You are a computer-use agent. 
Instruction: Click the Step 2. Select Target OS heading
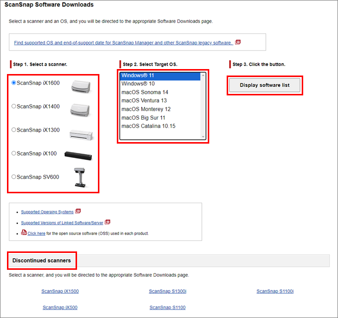pos(150,64)
